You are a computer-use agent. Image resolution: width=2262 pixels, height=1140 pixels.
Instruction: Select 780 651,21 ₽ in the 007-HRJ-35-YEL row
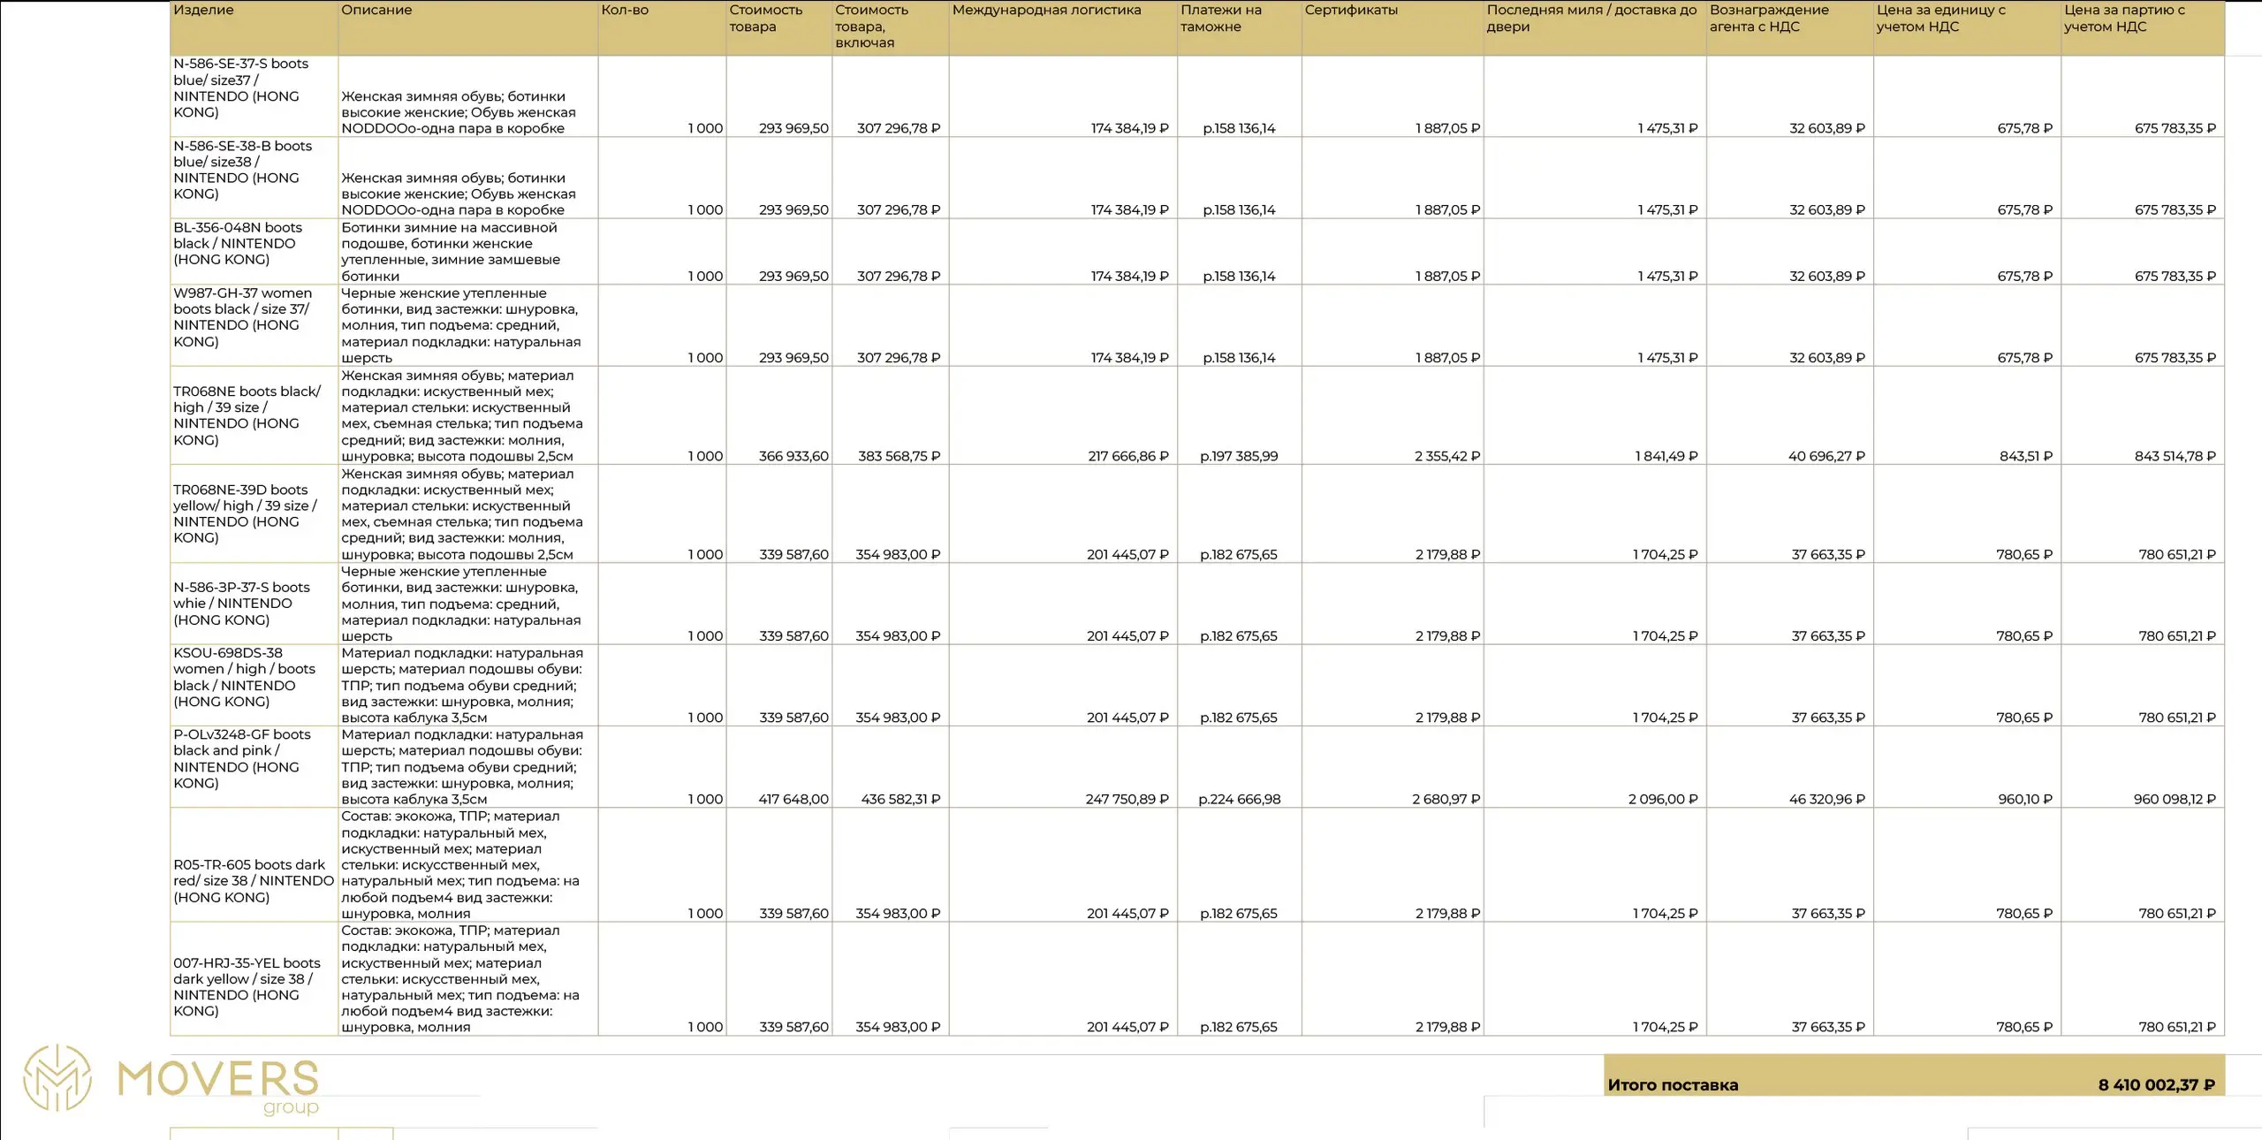[x=2177, y=1027]
